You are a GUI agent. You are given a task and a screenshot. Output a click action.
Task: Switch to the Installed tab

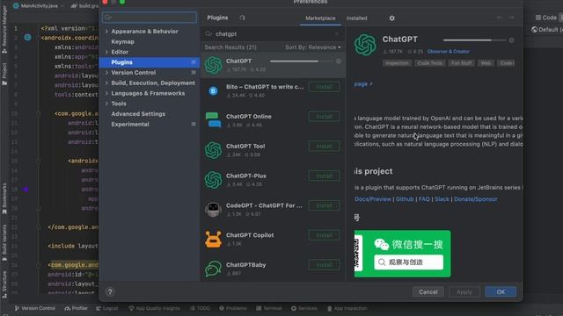pos(356,18)
